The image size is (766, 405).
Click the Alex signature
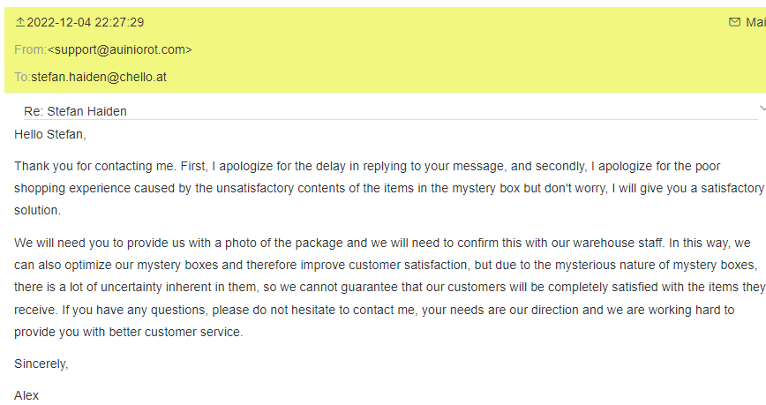point(26,395)
